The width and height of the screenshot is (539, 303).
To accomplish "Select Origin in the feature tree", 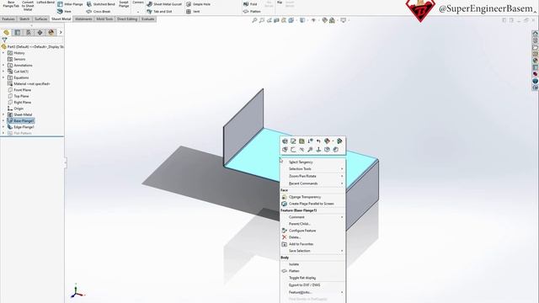I will (16, 109).
